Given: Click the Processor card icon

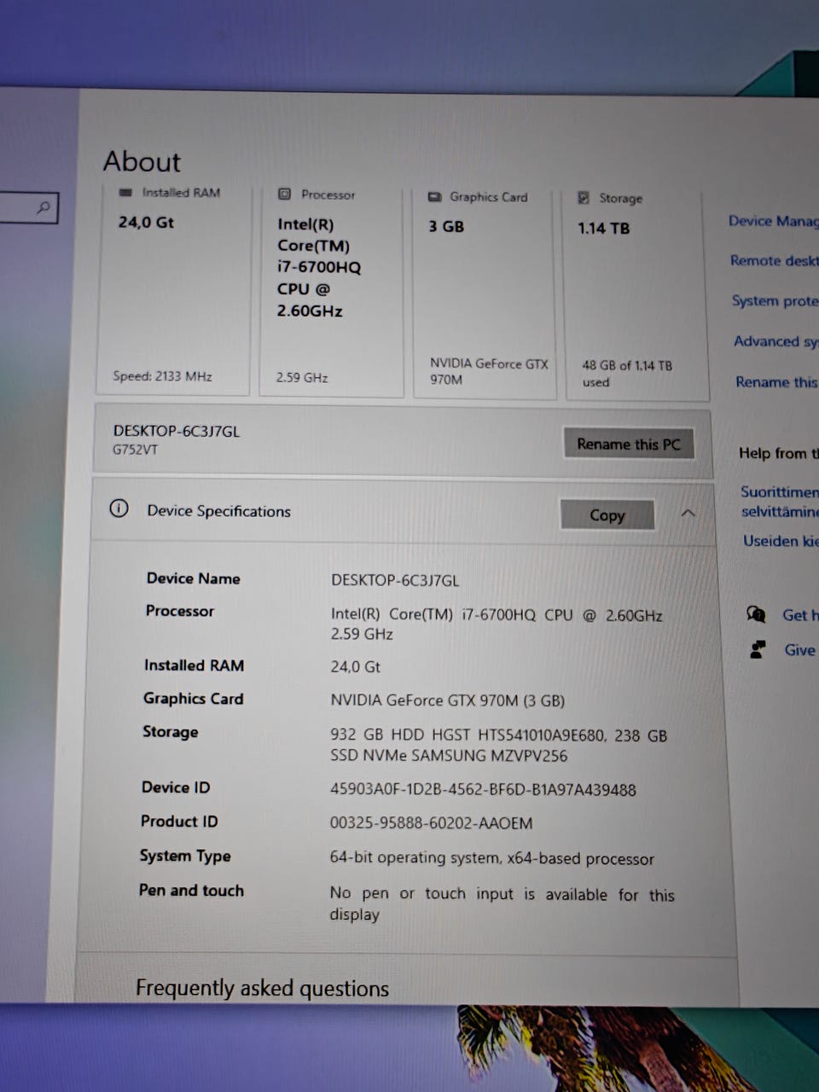Looking at the screenshot, I should [285, 195].
